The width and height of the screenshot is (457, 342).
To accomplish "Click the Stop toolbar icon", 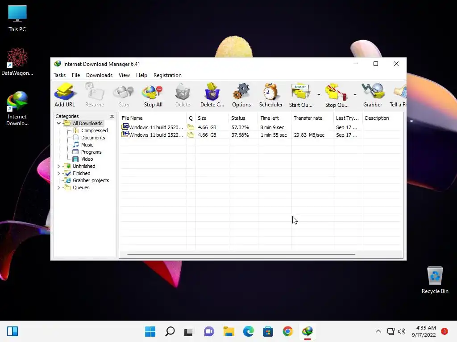I will pos(124,95).
